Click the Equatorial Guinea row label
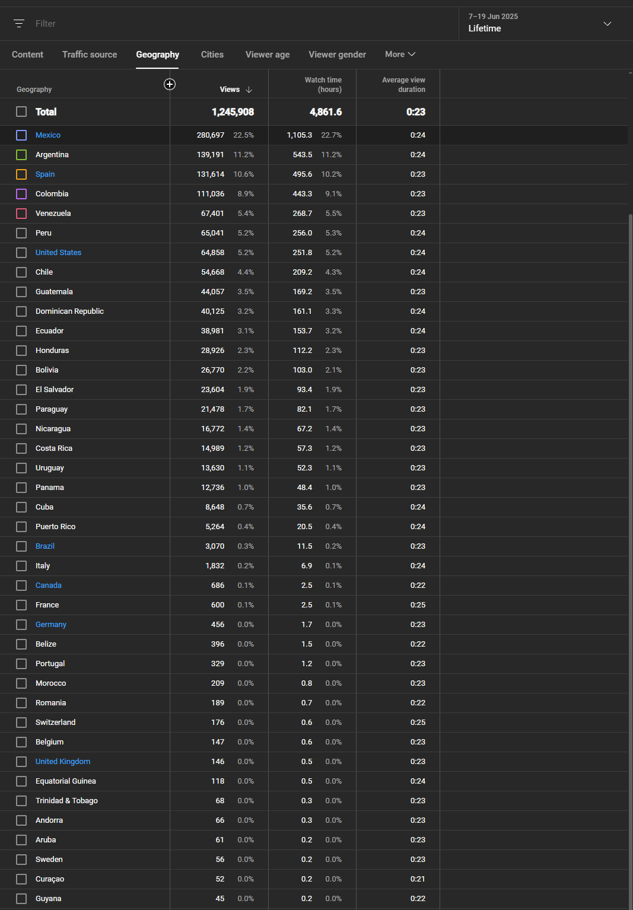The height and width of the screenshot is (910, 633). click(66, 781)
